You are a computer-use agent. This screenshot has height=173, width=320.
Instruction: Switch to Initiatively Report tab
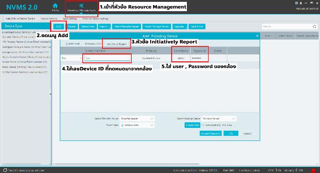[116, 44]
